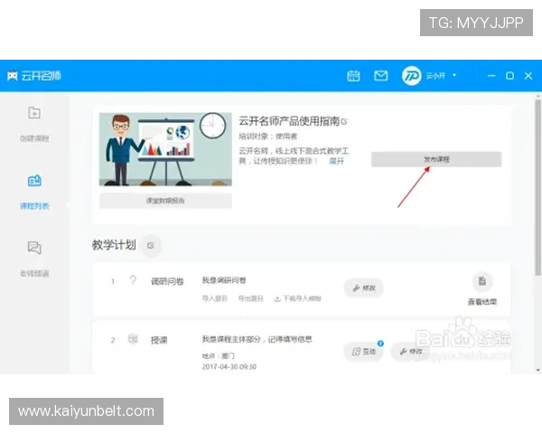Select 创建课程 folder icon in sidebar
The width and height of the screenshot is (542, 434).
[34, 113]
